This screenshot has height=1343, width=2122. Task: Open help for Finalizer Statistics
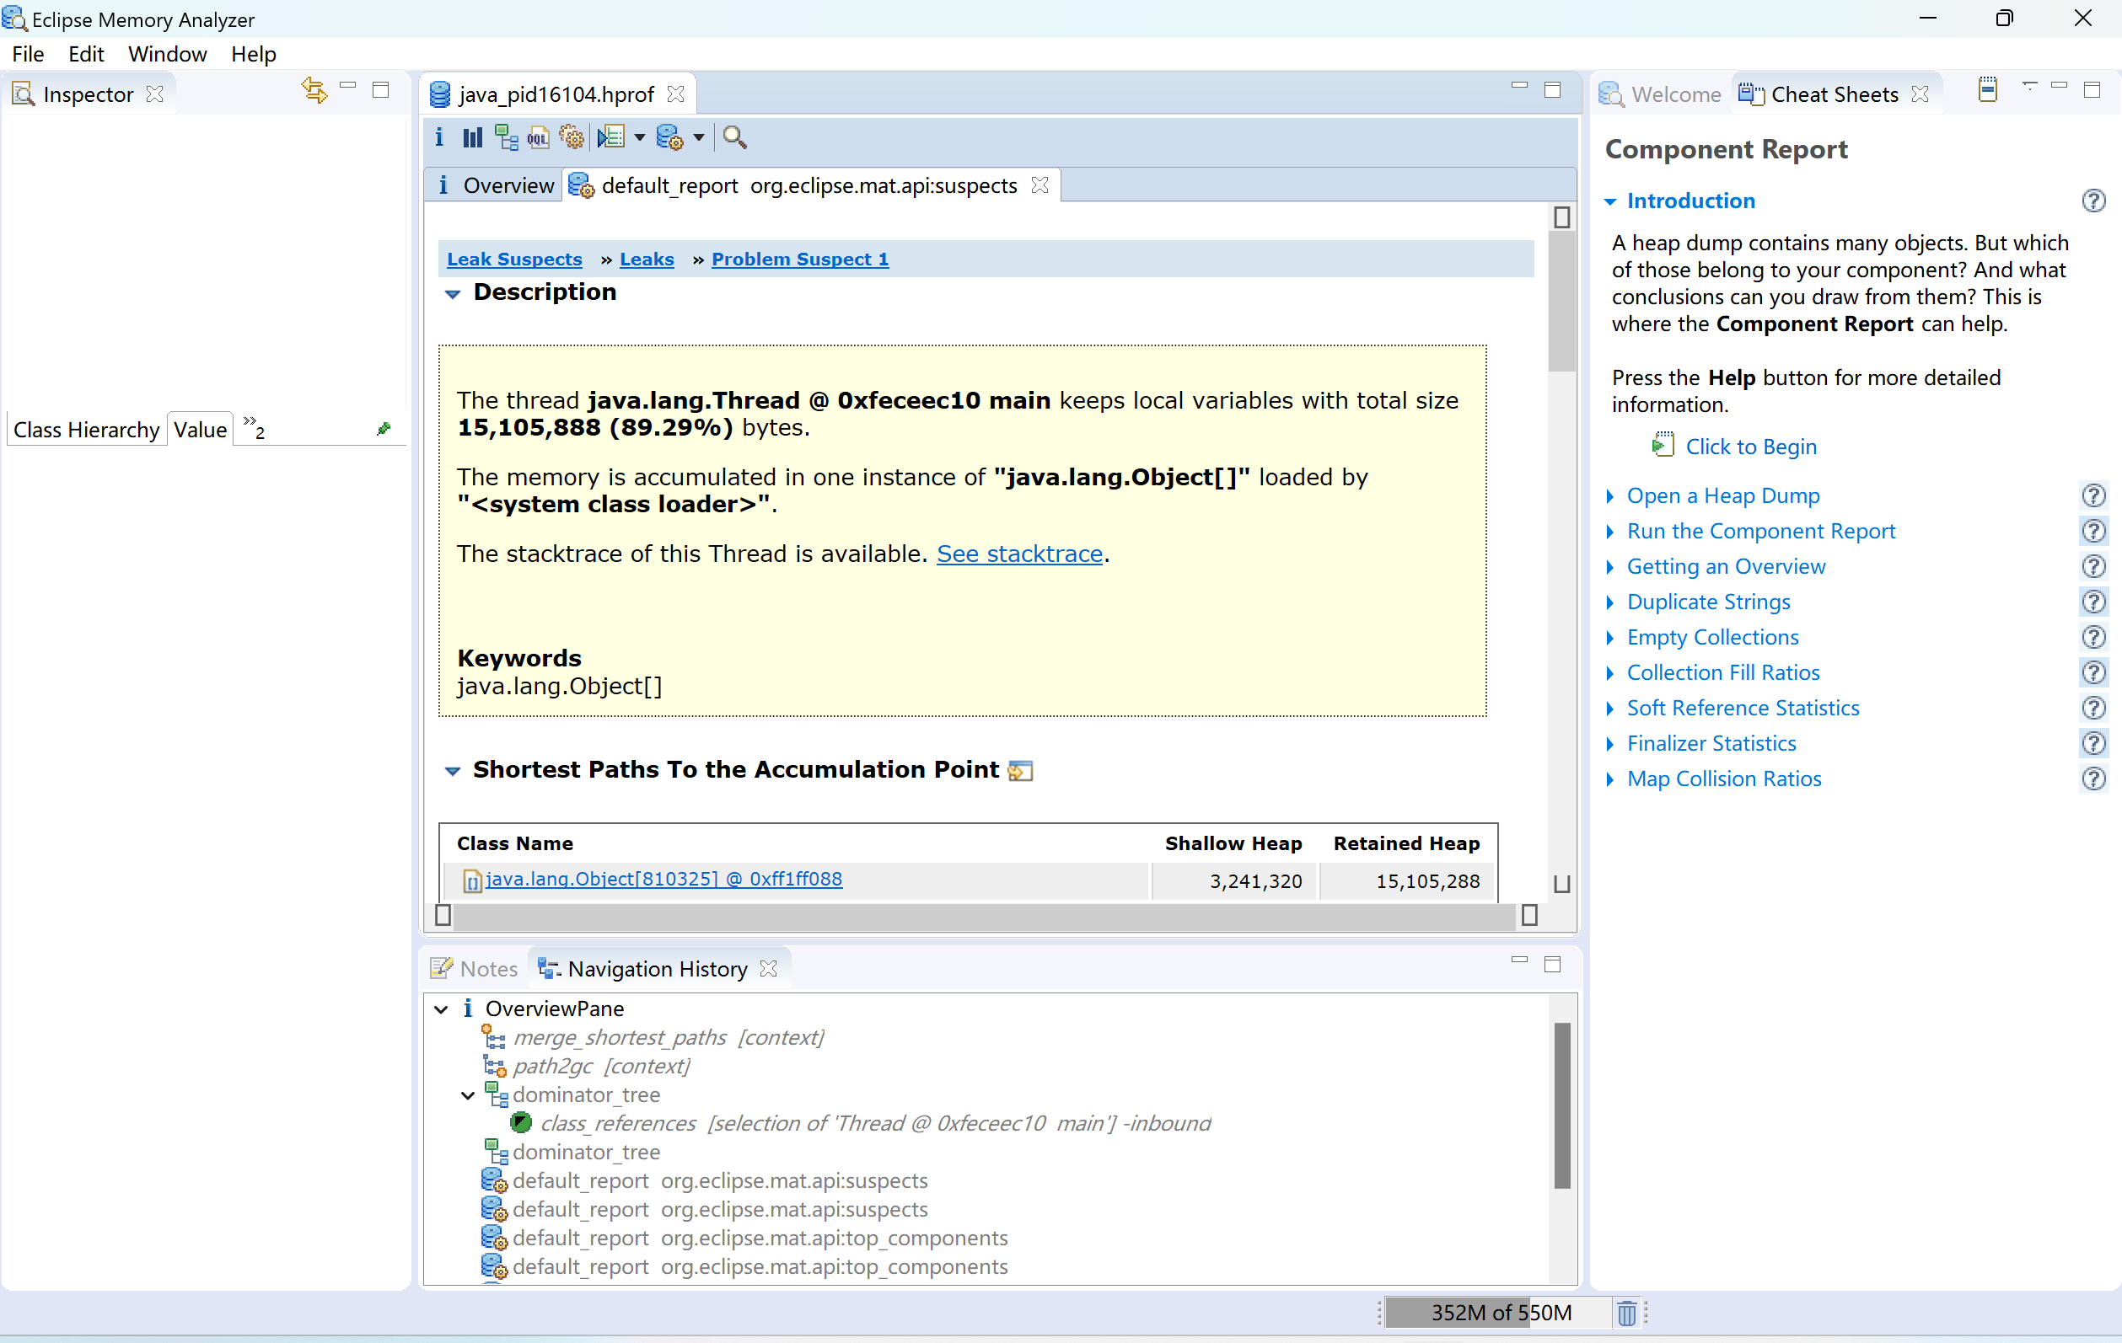2093,743
